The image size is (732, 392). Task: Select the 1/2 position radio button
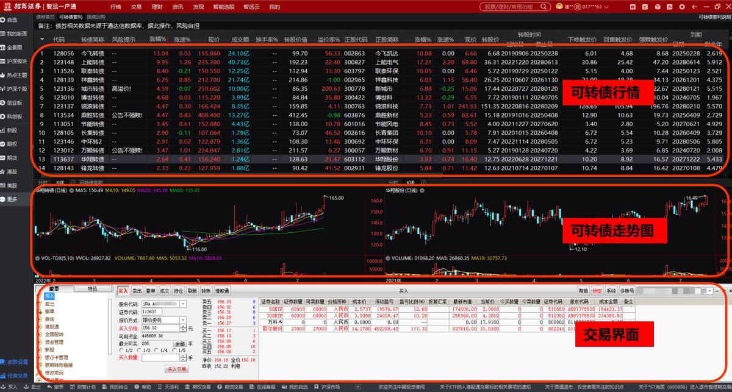pyautogui.click(x=121, y=349)
